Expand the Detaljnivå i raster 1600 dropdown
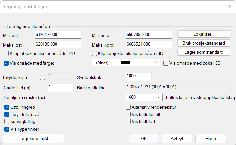This screenshot has width=236, height=145. pos(144,97)
